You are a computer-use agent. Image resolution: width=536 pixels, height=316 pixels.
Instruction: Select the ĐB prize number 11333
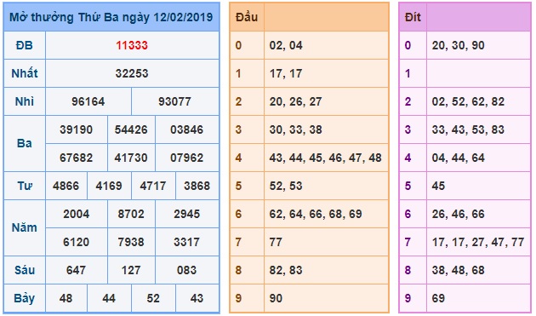pos(132,45)
